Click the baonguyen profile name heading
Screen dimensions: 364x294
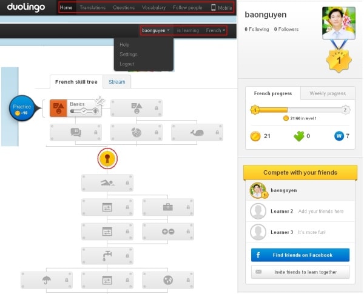click(x=266, y=15)
